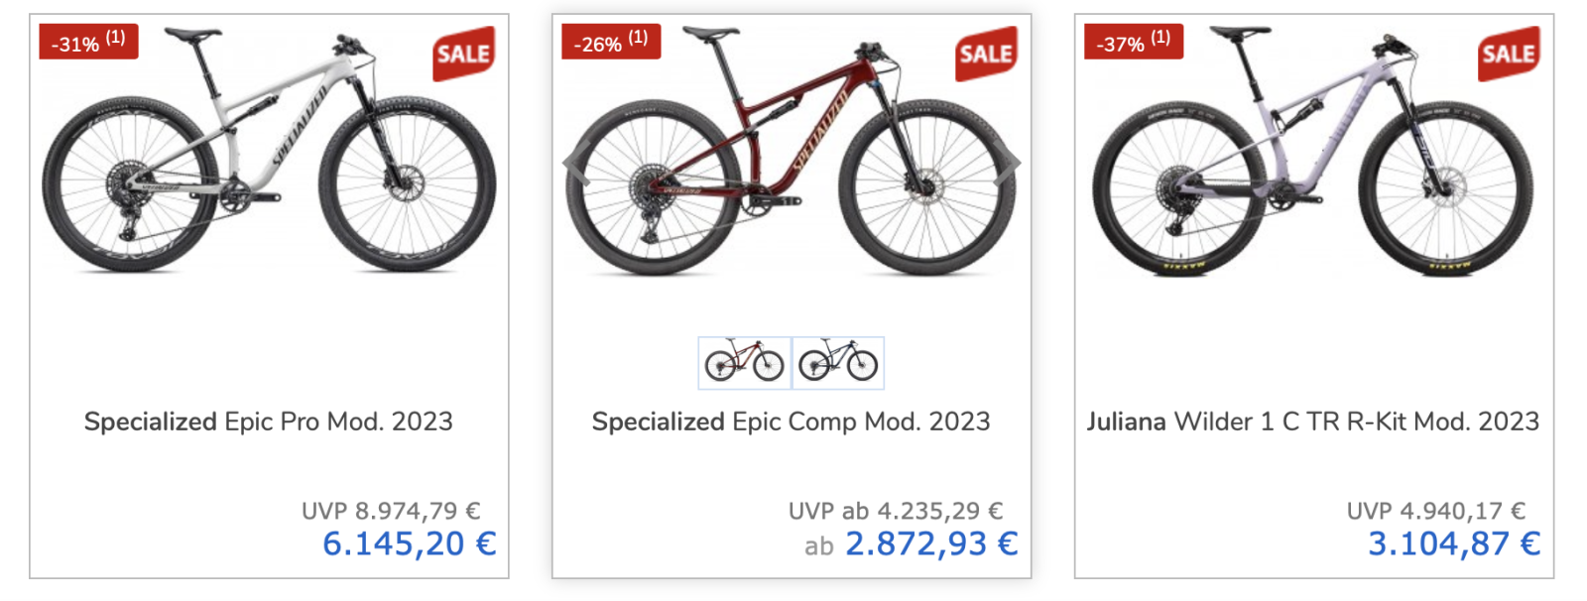This screenshot has height=601, width=1587.
Task: Click the -31% discount badge
Action: pos(88,42)
